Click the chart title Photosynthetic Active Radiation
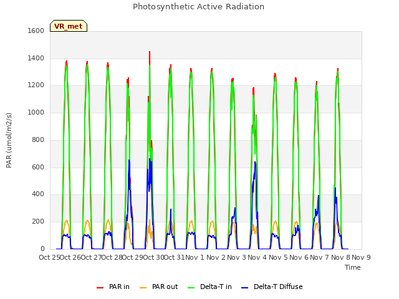The height and width of the screenshot is (299, 399). (198, 6)
